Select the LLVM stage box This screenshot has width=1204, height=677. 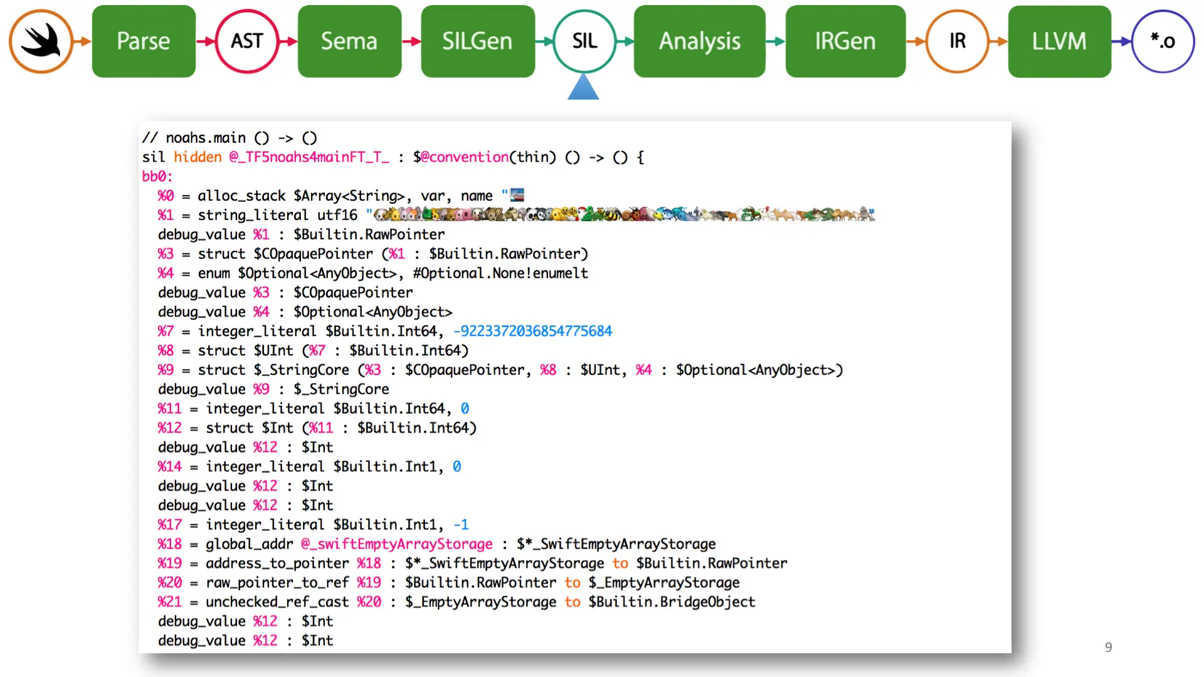[1059, 41]
